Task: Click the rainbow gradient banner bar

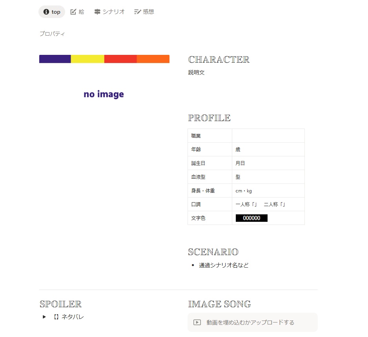Action: point(104,59)
